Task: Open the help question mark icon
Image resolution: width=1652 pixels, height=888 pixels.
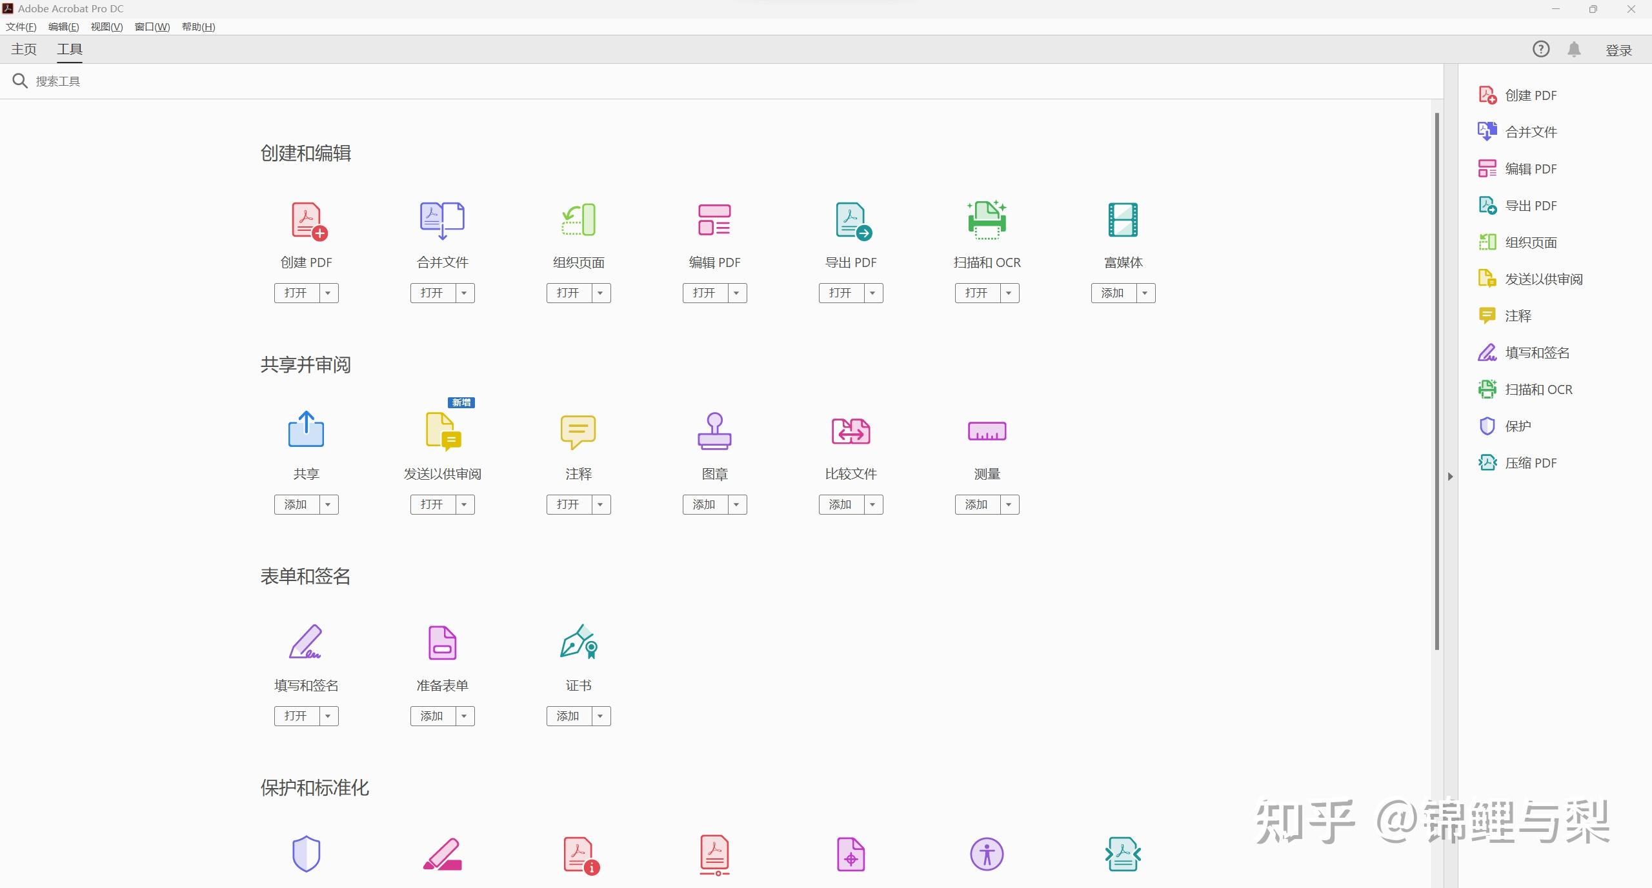Action: click(x=1541, y=50)
